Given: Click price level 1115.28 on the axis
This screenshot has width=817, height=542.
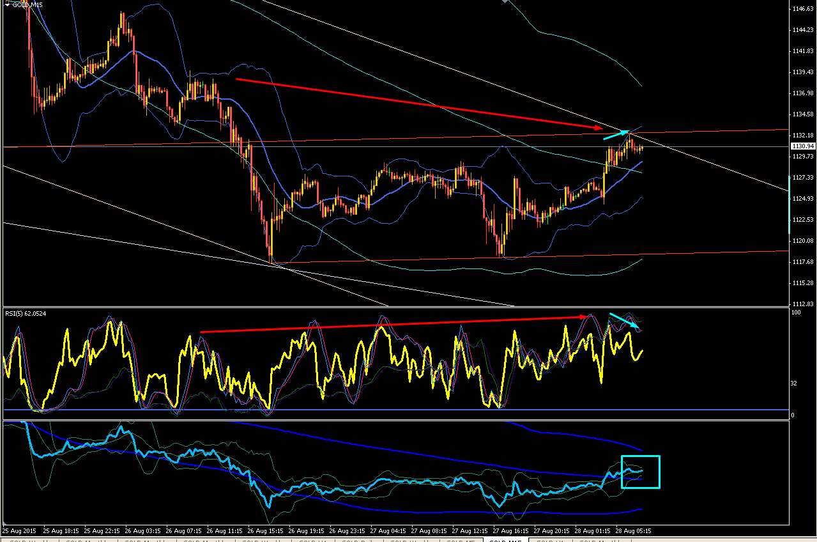Looking at the screenshot, I should (802, 283).
